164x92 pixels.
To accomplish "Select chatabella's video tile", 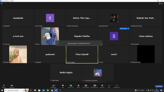I will 18,18.
